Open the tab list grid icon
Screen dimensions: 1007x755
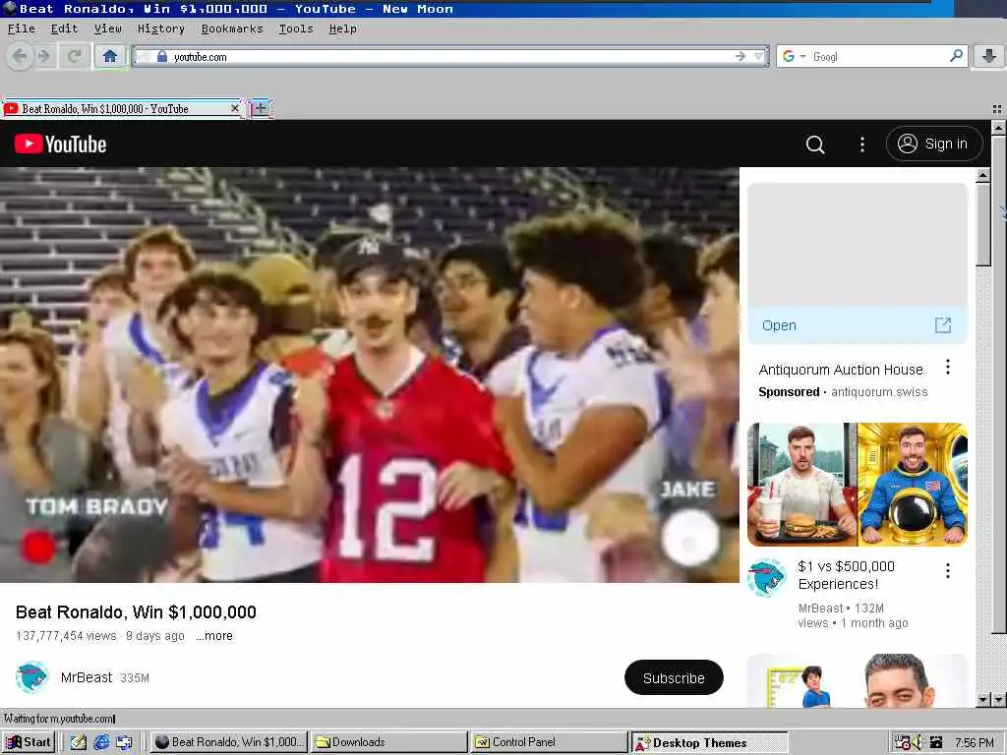click(x=997, y=109)
